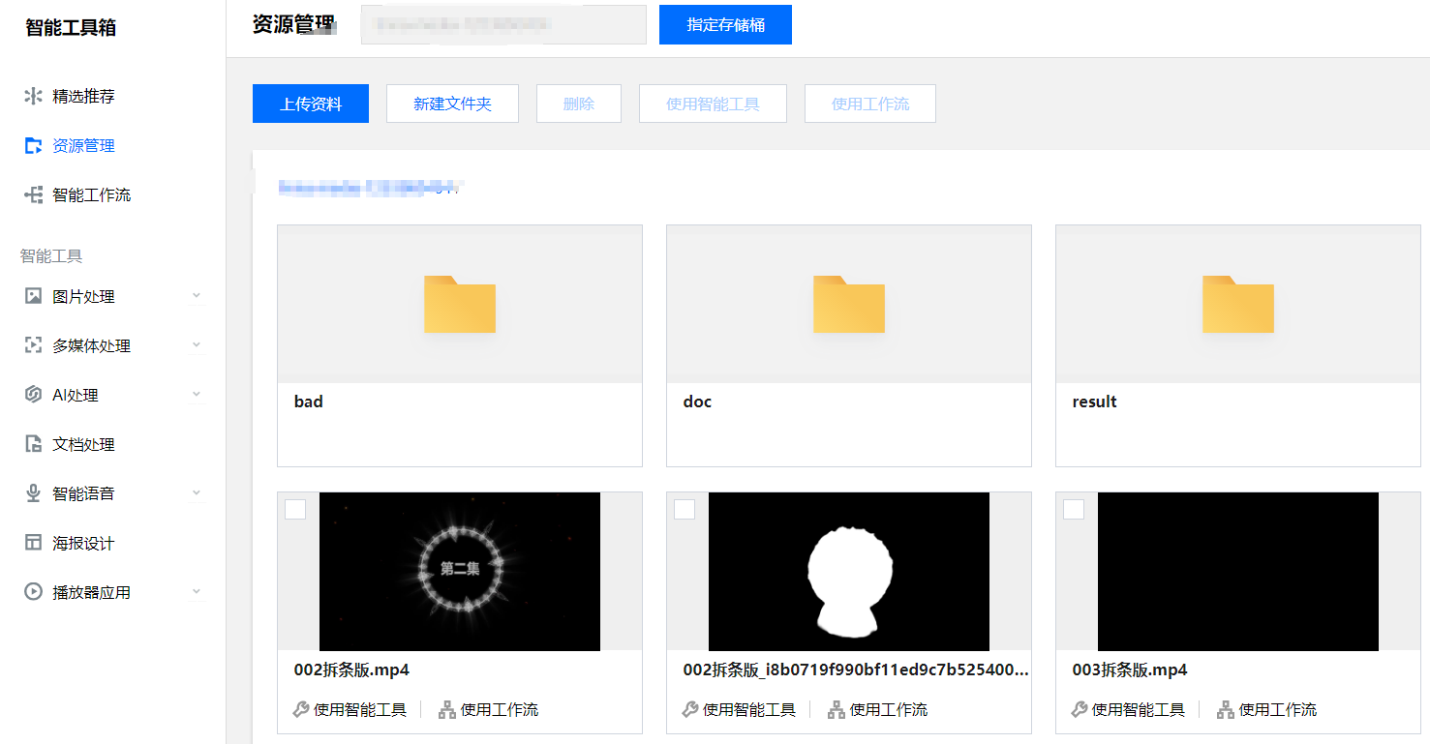Expand the 播放器应用 submenu chevron
Screen dimensions: 1430x744
click(x=197, y=592)
